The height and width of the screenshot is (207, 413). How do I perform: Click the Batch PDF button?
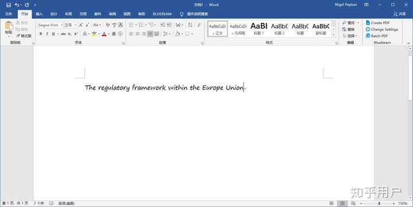[377, 35]
